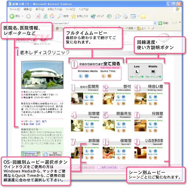
Task: Click the いぶき野の家 thumbnail
Action: 140,153
